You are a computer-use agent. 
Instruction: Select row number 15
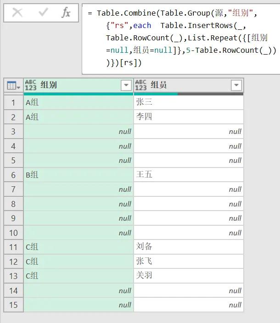13,305
